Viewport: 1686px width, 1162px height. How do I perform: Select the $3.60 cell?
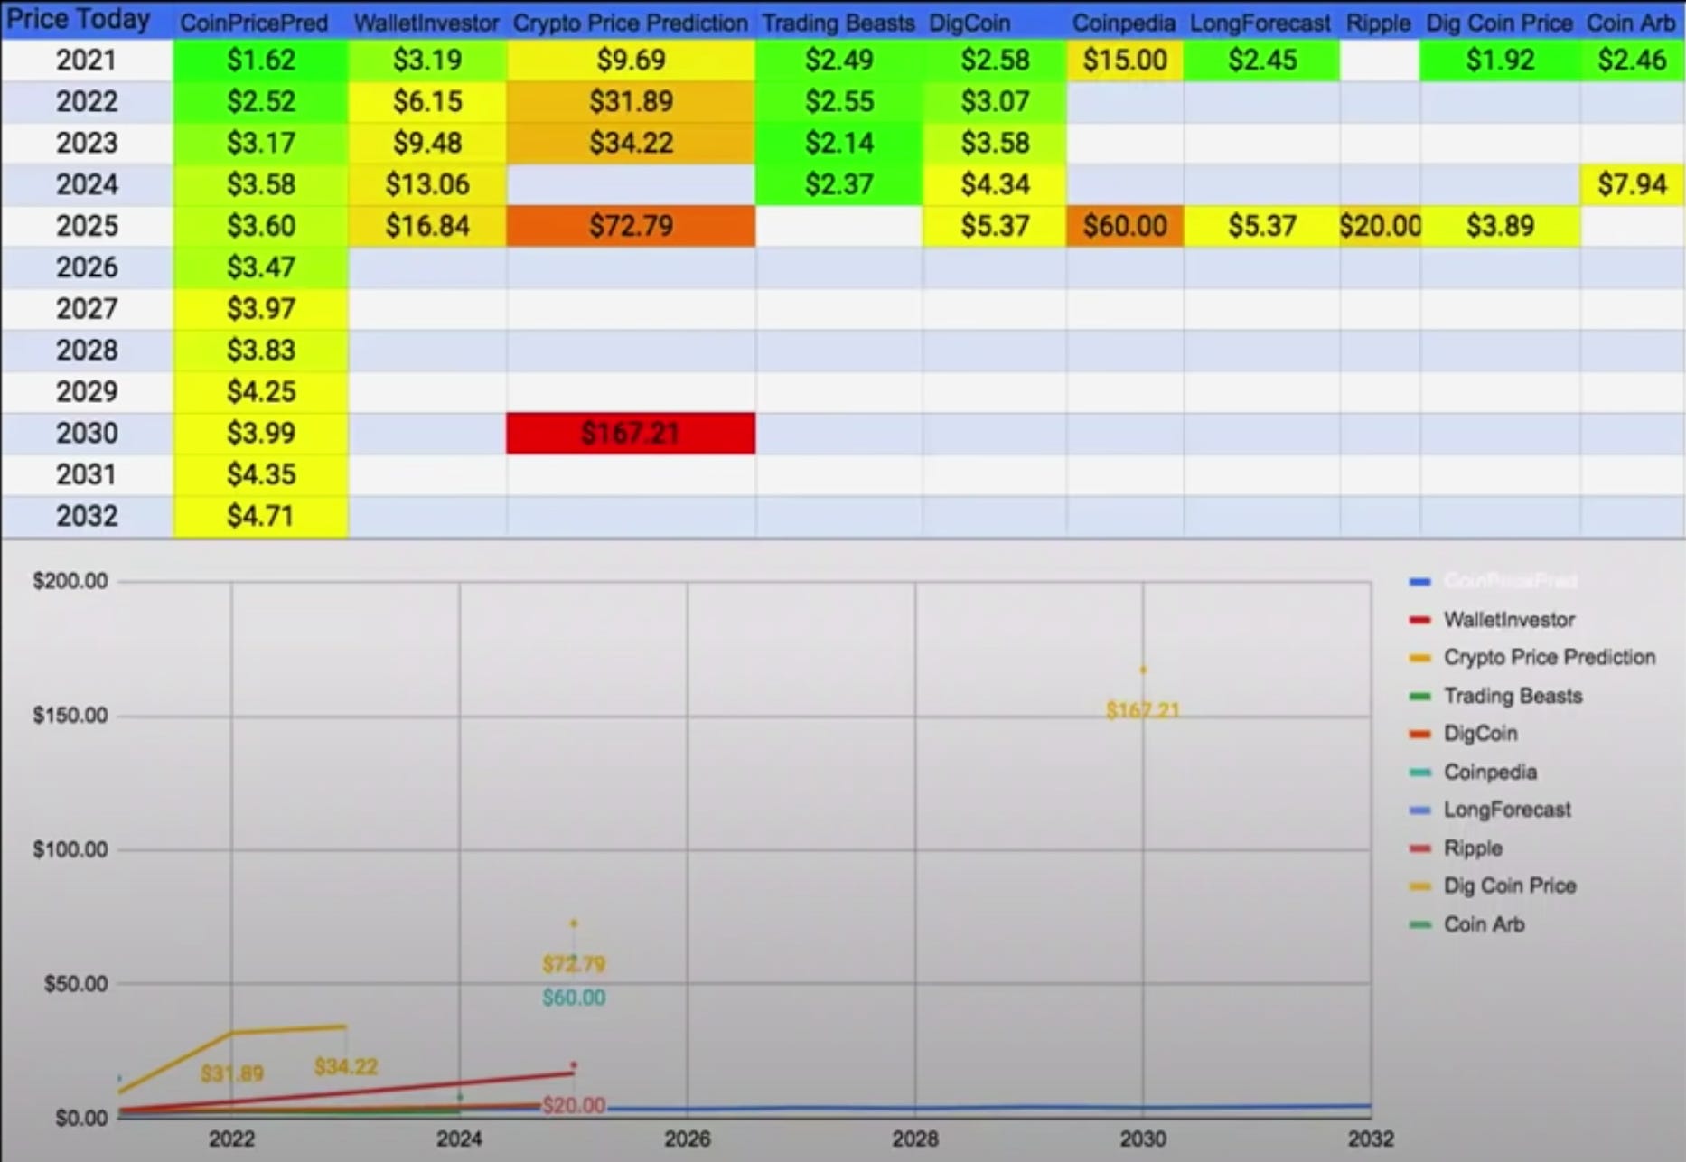coord(261,226)
